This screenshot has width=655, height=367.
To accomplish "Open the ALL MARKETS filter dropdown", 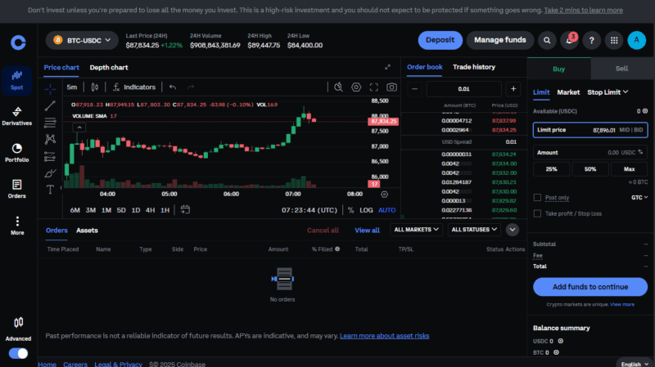I will click(x=415, y=230).
